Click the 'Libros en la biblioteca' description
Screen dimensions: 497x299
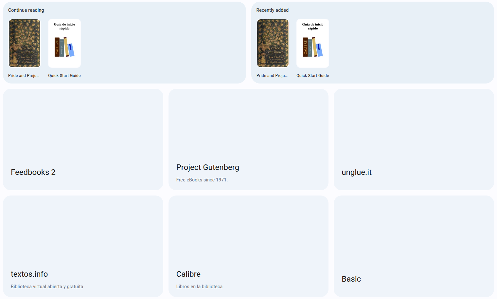point(199,287)
